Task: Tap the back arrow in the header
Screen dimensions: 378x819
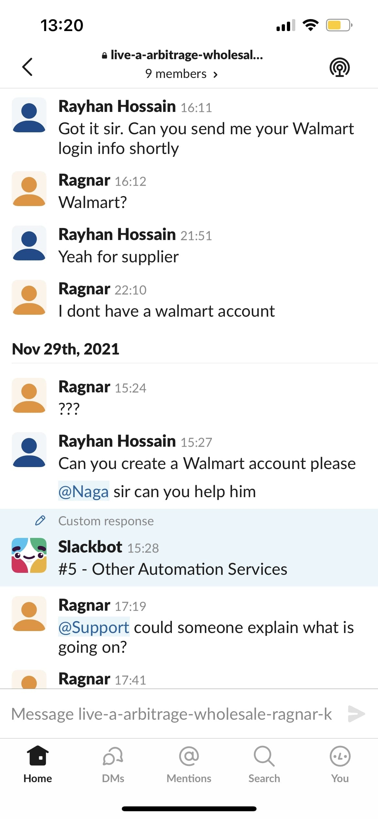Action: [27, 67]
